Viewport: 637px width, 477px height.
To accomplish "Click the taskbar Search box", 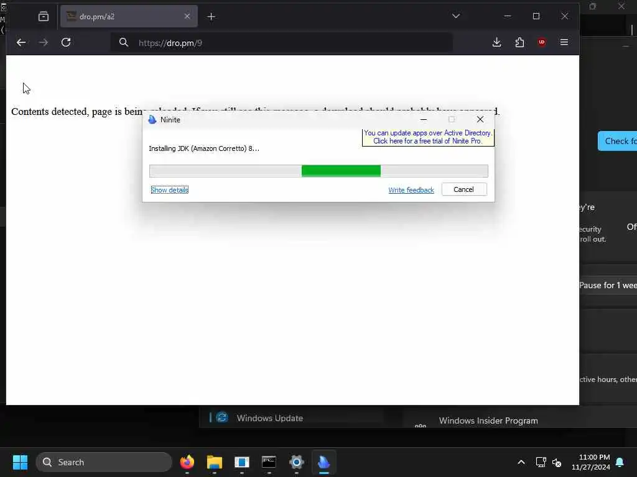I will 104,462.
